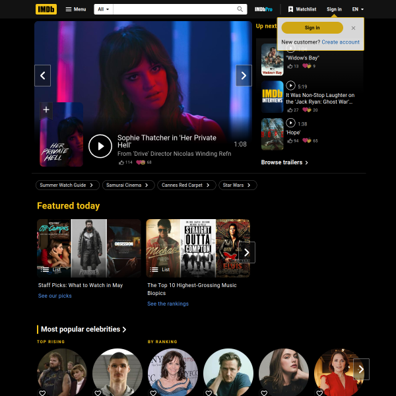Favorite the second By Ranking celebrity
Screen dimensions: 396x396
tap(209, 393)
